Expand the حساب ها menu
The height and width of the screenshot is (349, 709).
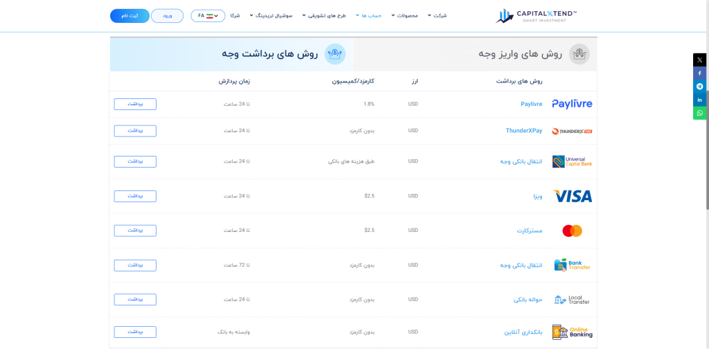point(369,16)
